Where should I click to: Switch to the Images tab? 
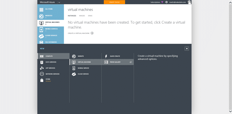82,16
